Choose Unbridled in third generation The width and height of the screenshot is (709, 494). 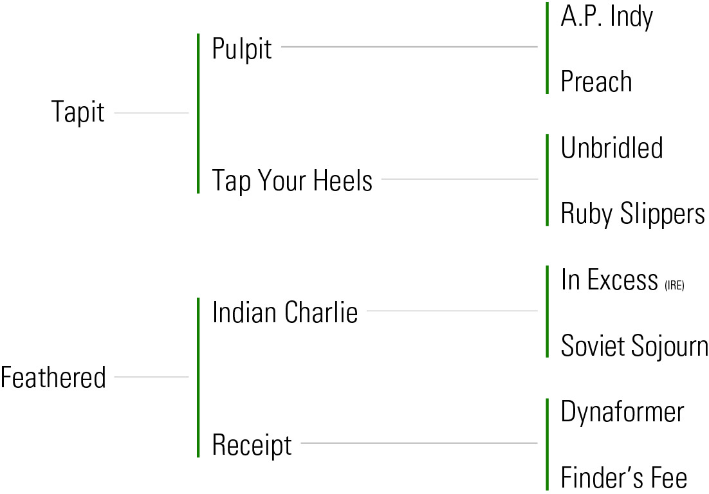click(x=611, y=148)
